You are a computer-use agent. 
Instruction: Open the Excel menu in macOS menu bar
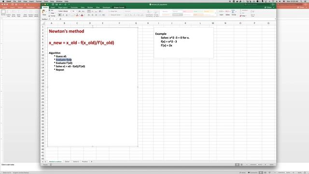[x=9, y=1]
